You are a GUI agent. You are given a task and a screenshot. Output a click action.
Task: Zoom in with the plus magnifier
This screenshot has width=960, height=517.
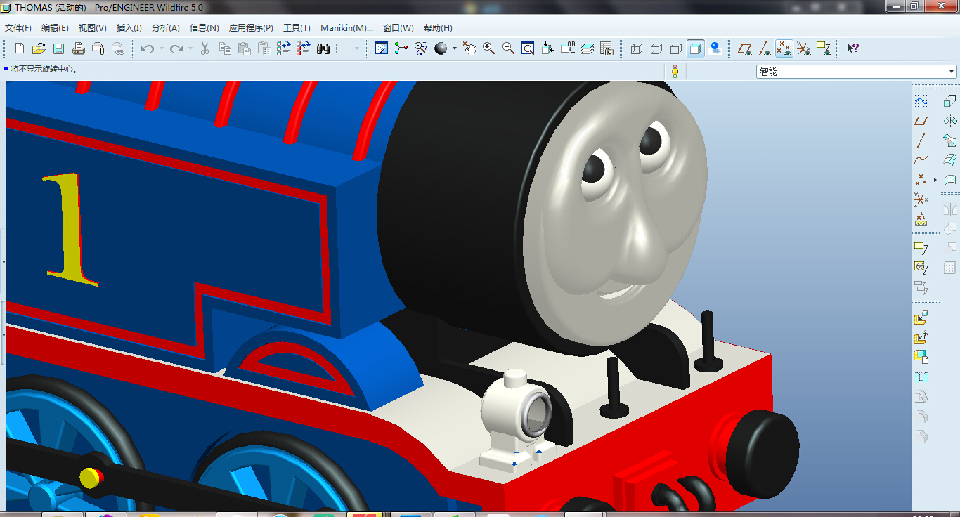[x=489, y=48]
